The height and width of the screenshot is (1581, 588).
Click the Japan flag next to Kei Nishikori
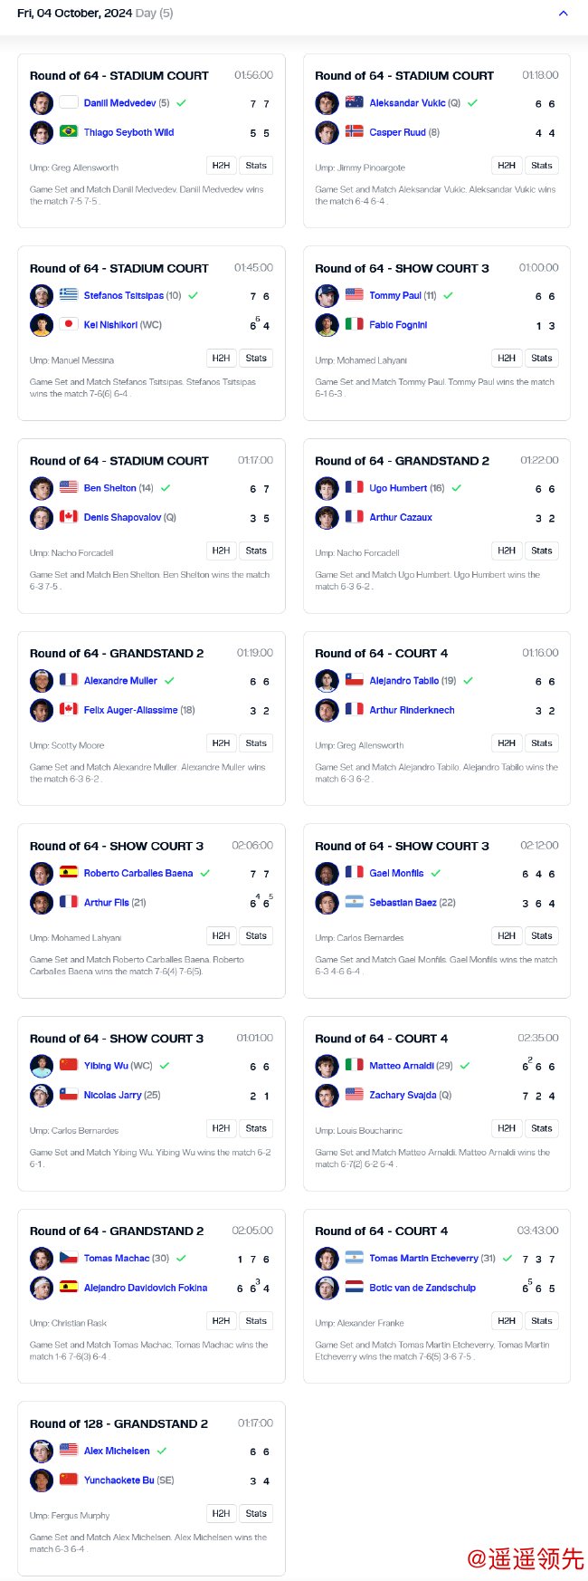point(69,324)
